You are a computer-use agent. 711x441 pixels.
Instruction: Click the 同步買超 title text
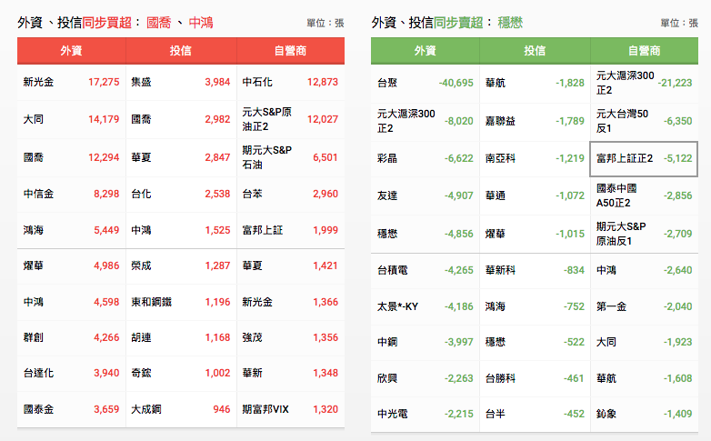pyautogui.click(x=107, y=23)
